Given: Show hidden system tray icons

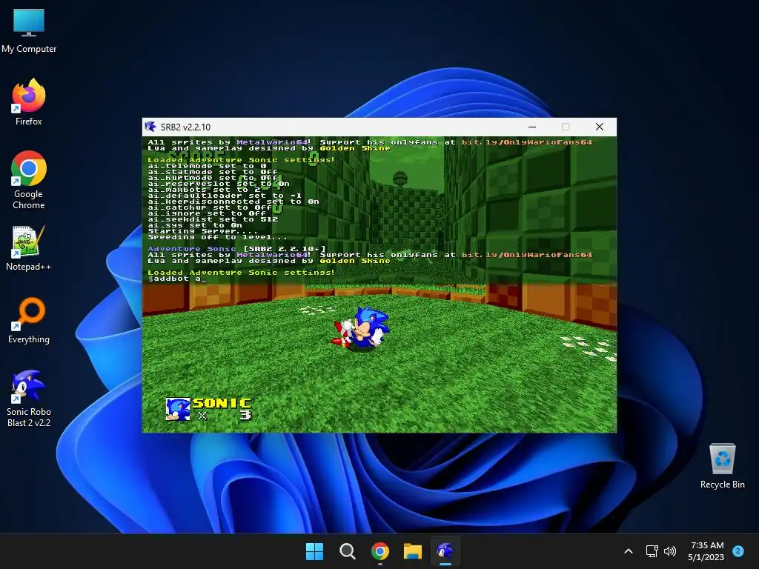Looking at the screenshot, I should pos(629,551).
